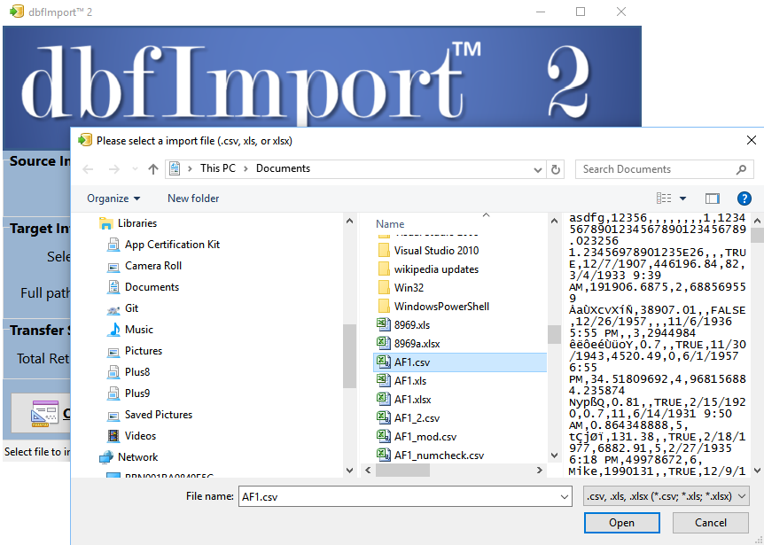Select the Git library item

tap(131, 308)
